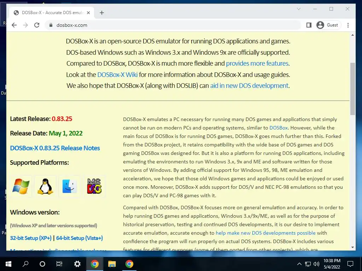Screen dimensions: 362x271
Task: Click the Chrome taskbar icon beside File Explorer
Action: coord(129,264)
